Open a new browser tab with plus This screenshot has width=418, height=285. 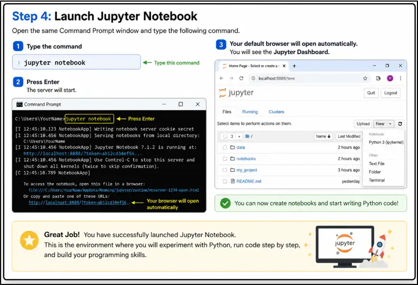pyautogui.click(x=294, y=66)
